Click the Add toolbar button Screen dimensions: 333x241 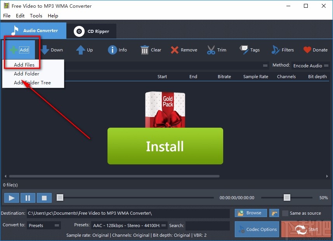click(19, 50)
